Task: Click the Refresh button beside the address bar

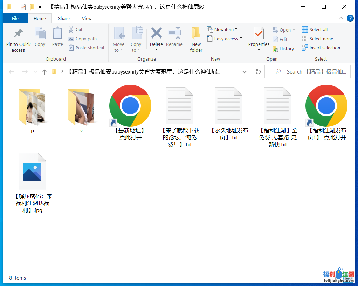Action: pyautogui.click(x=258, y=72)
